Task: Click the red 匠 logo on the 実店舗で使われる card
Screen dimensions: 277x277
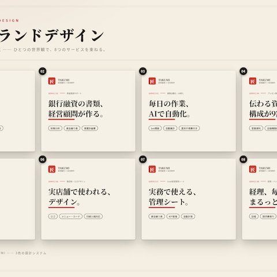Action: [52, 169]
